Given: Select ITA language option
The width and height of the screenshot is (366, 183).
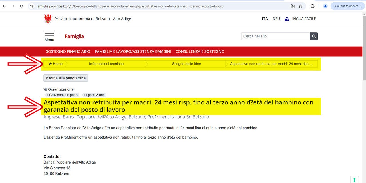Looking at the screenshot, I should (x=265, y=19).
